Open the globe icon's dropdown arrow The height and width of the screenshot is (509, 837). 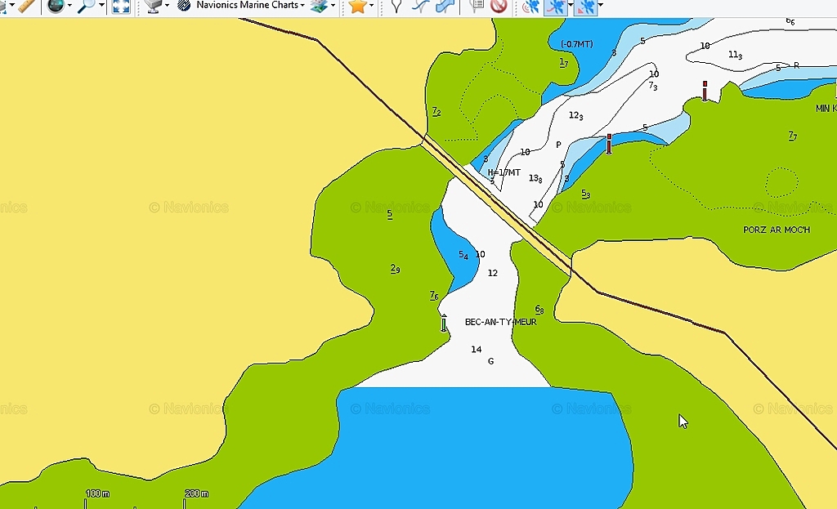(x=69, y=6)
